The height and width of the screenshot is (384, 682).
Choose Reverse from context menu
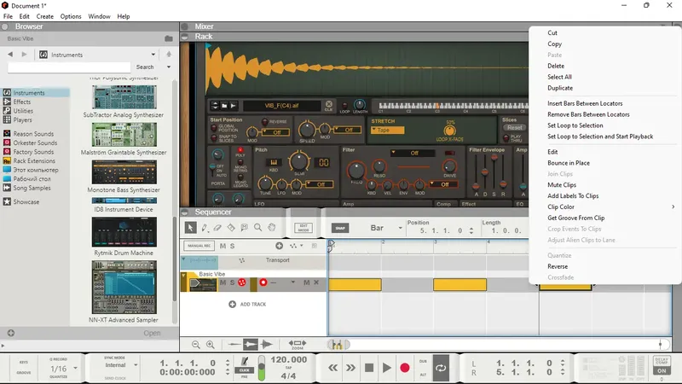[558, 266]
